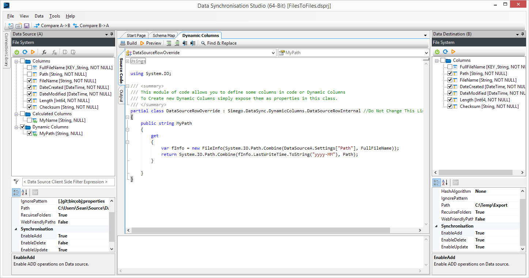This screenshot has width=529, height=278.
Task: Click the copy columns icon in Data Source A
Action: pyautogui.click(x=65, y=52)
